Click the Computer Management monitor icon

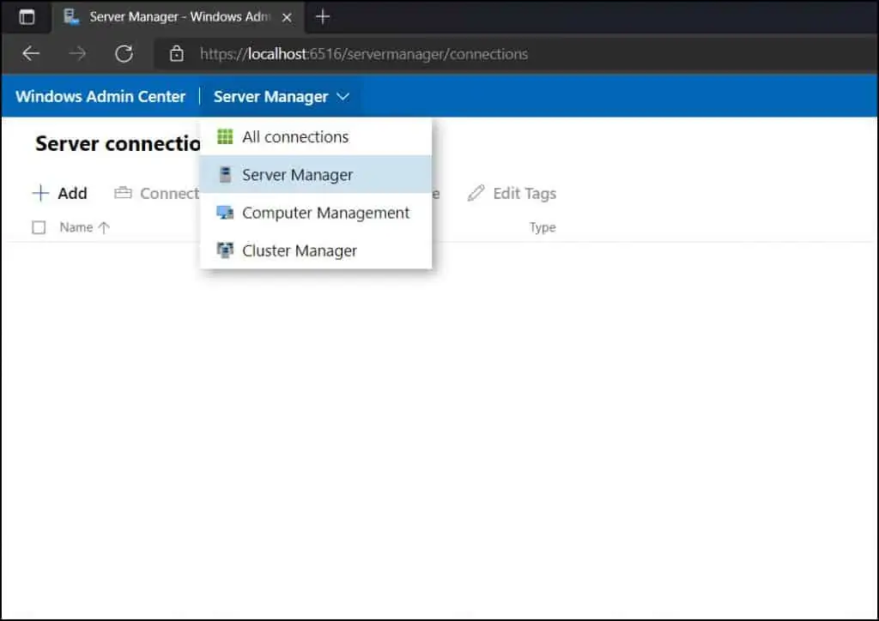pyautogui.click(x=225, y=212)
